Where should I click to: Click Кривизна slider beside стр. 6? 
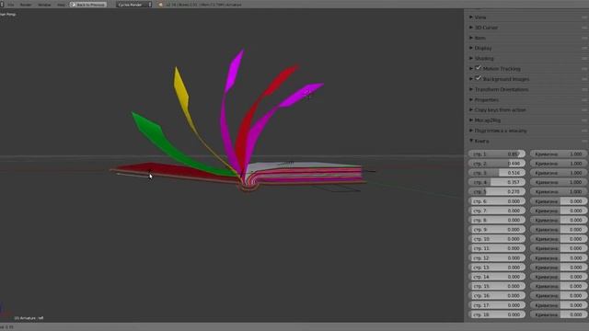[559, 201]
